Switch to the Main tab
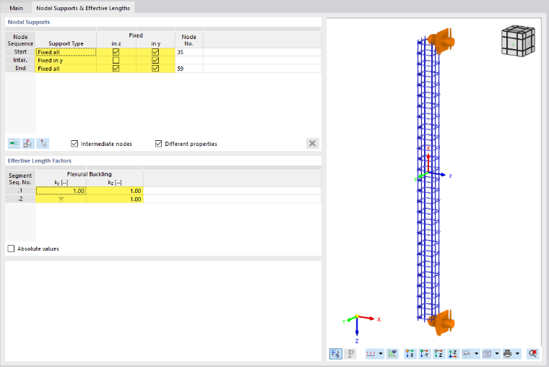The image size is (549, 367). (x=16, y=8)
